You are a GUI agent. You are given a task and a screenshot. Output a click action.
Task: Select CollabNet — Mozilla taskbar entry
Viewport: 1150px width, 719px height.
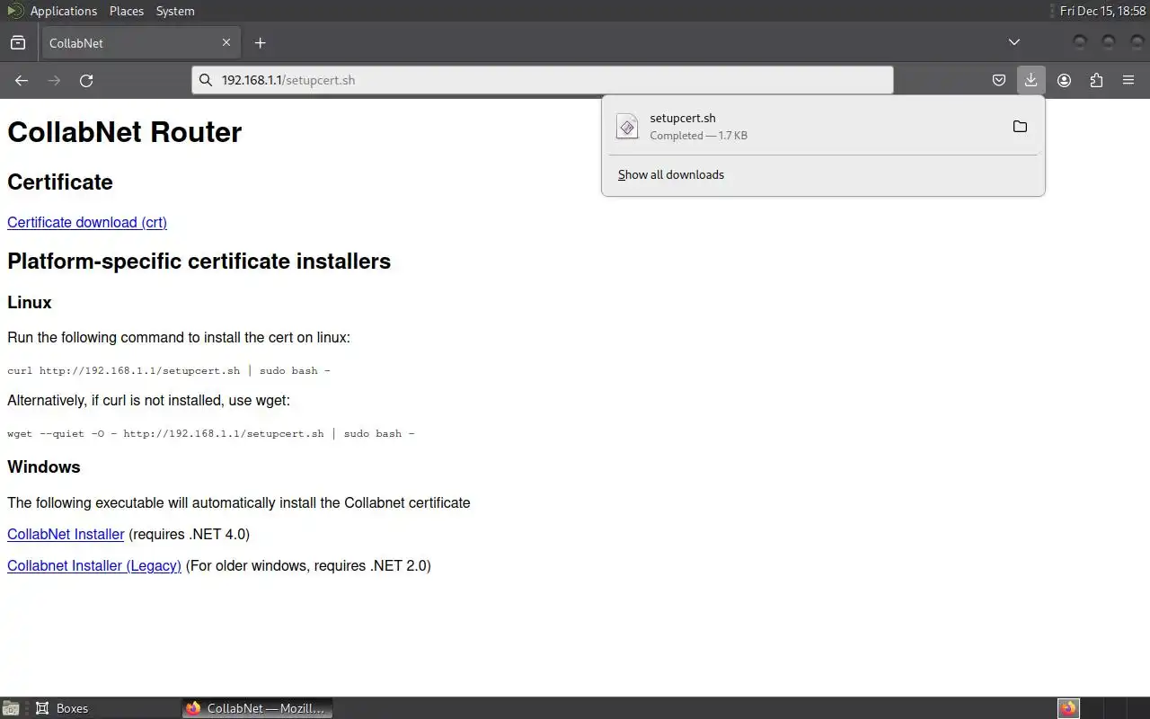click(258, 708)
